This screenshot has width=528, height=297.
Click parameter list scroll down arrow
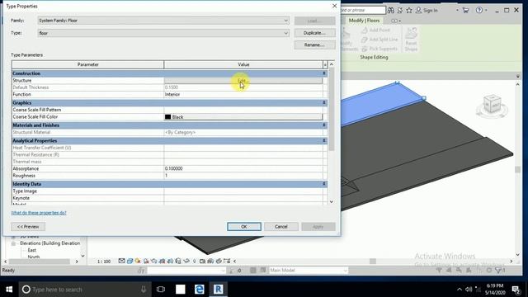[x=332, y=201]
